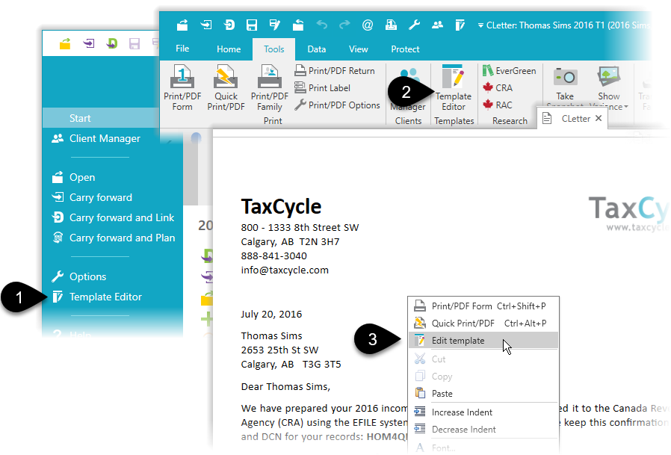Choose Print/PDF Return in the ribbon
671x455 pixels.
(x=335, y=71)
